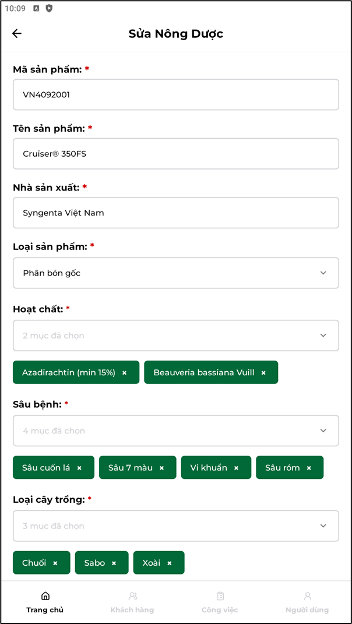Remove the Sâu 7 màu tag
The image size is (352, 624).
pos(161,468)
